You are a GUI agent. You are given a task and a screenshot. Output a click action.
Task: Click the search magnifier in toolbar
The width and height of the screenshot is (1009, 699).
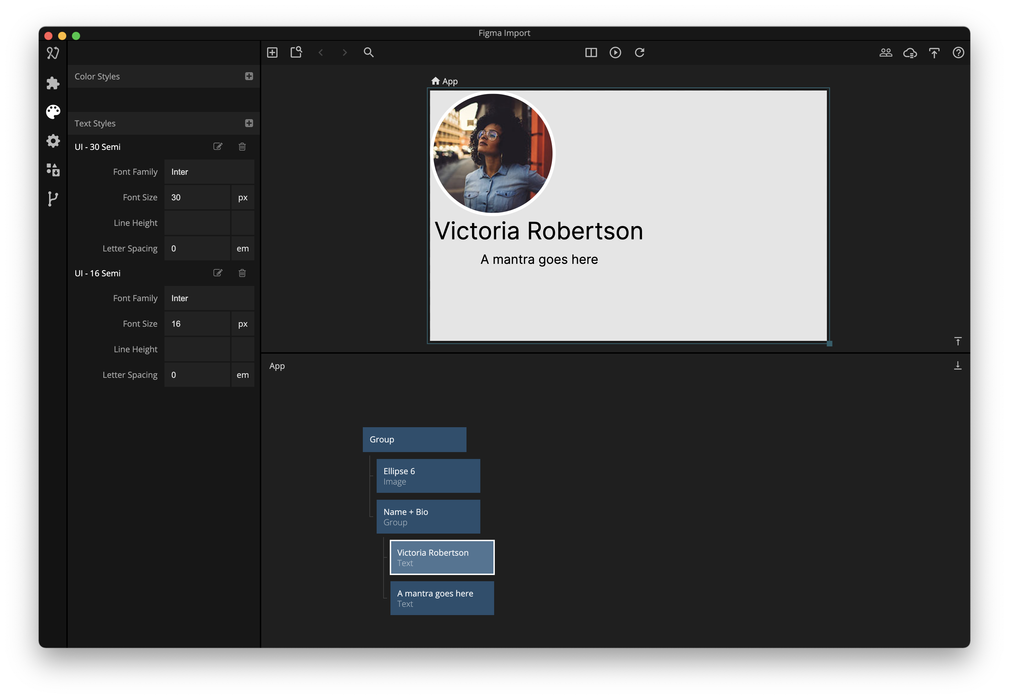click(368, 52)
